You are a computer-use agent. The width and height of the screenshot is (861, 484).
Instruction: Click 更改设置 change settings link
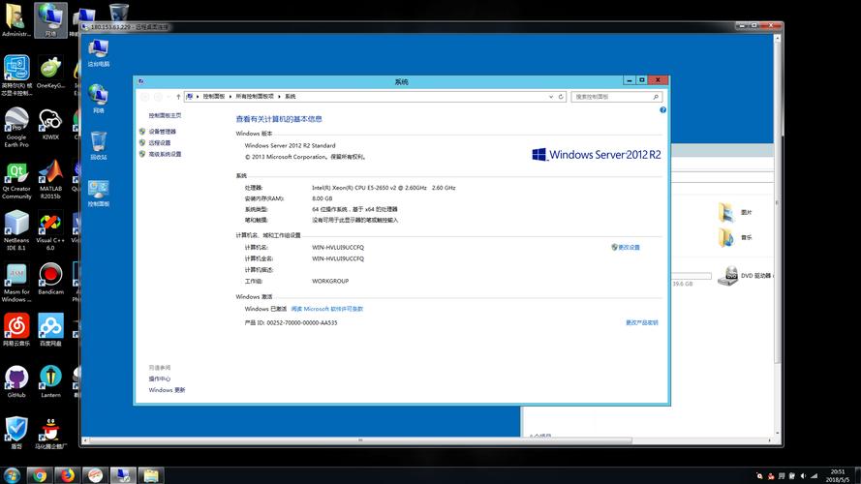coord(629,248)
